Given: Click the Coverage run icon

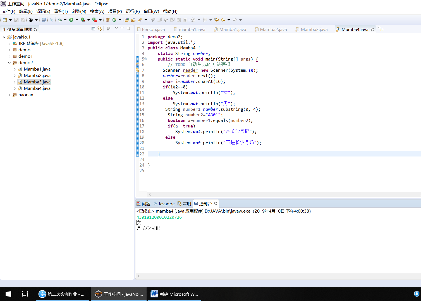Looking at the screenshot, I should point(83,20).
